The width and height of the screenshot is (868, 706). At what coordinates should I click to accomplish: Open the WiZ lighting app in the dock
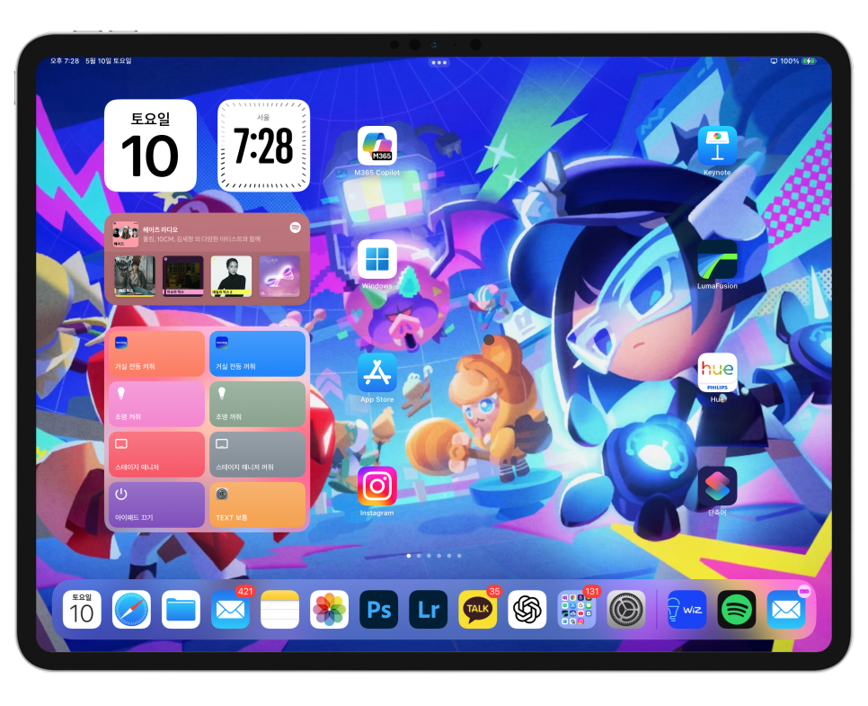tap(687, 610)
